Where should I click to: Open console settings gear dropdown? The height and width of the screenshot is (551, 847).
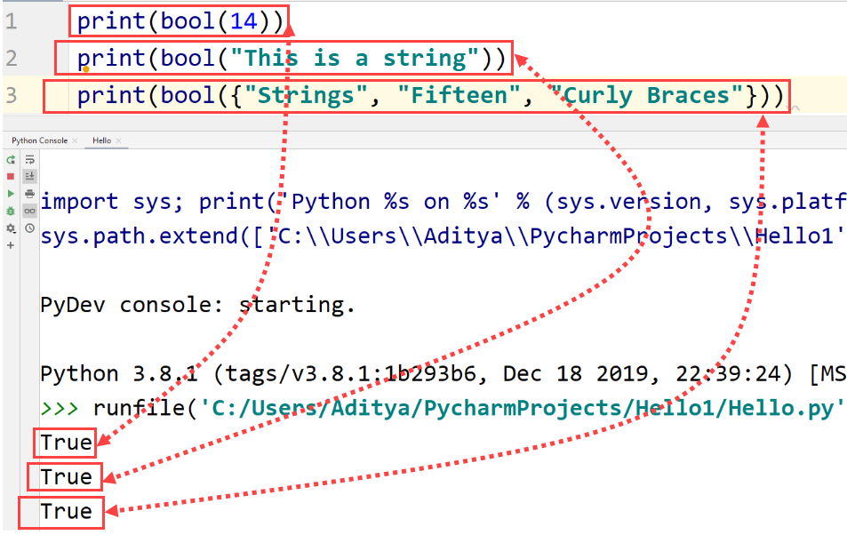click(11, 228)
